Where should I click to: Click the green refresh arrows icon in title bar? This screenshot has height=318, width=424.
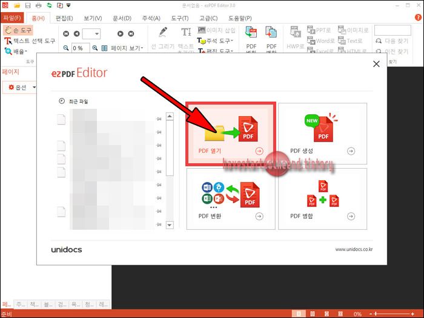[49, 5]
